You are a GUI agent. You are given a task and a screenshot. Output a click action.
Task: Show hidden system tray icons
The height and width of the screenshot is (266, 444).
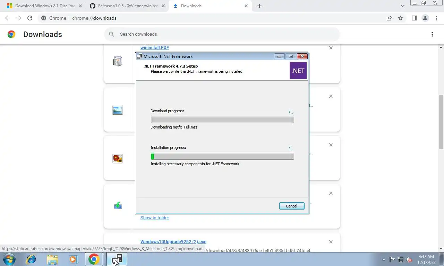[x=384, y=259]
